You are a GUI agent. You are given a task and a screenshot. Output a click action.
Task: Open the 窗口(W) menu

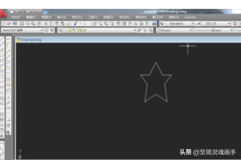pyautogui.click(x=158, y=17)
